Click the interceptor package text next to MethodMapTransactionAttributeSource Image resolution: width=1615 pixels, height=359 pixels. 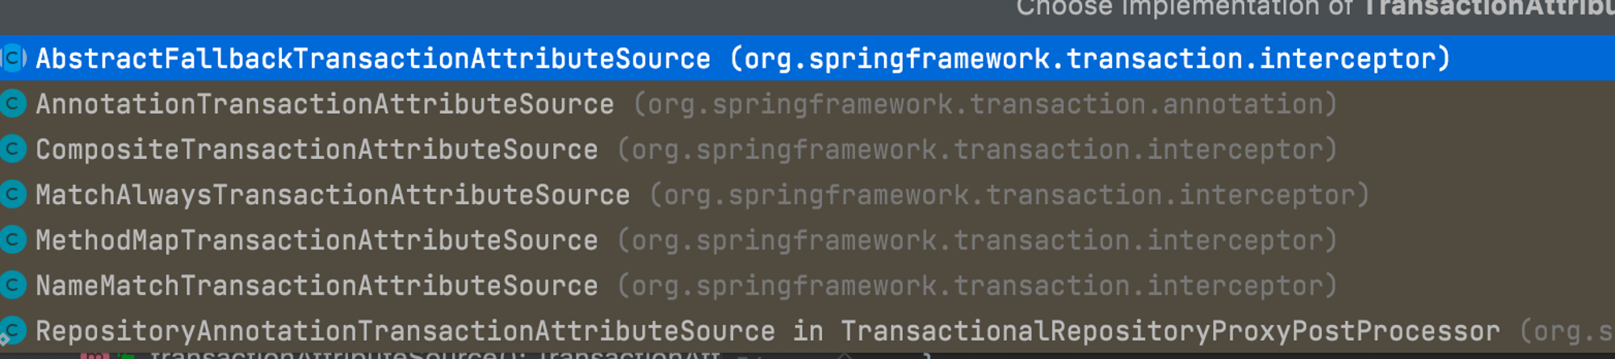pyautogui.click(x=977, y=240)
